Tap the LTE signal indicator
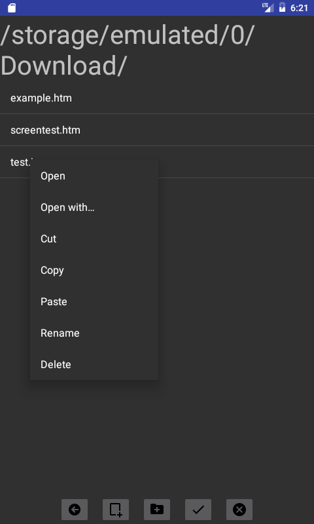This screenshot has height=524, width=314. 268,7
